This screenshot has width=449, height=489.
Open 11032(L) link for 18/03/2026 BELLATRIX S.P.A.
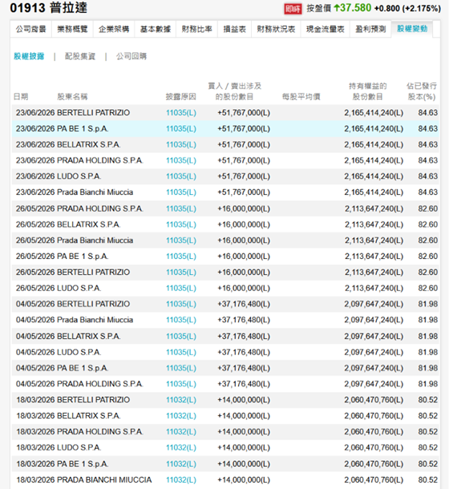click(x=181, y=416)
